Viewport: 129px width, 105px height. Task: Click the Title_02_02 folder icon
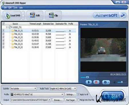click(x=13, y=37)
